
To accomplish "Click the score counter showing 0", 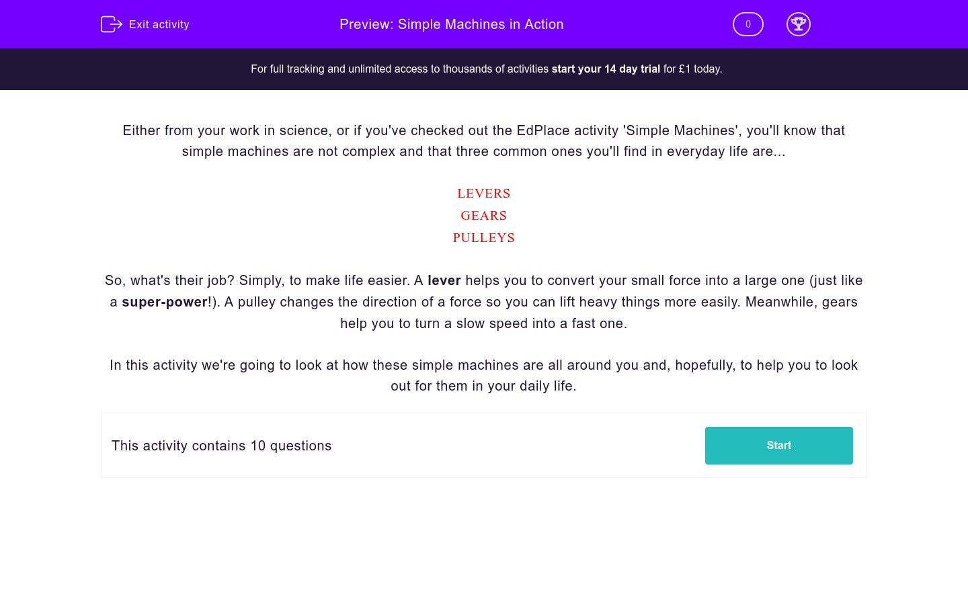I will (748, 24).
